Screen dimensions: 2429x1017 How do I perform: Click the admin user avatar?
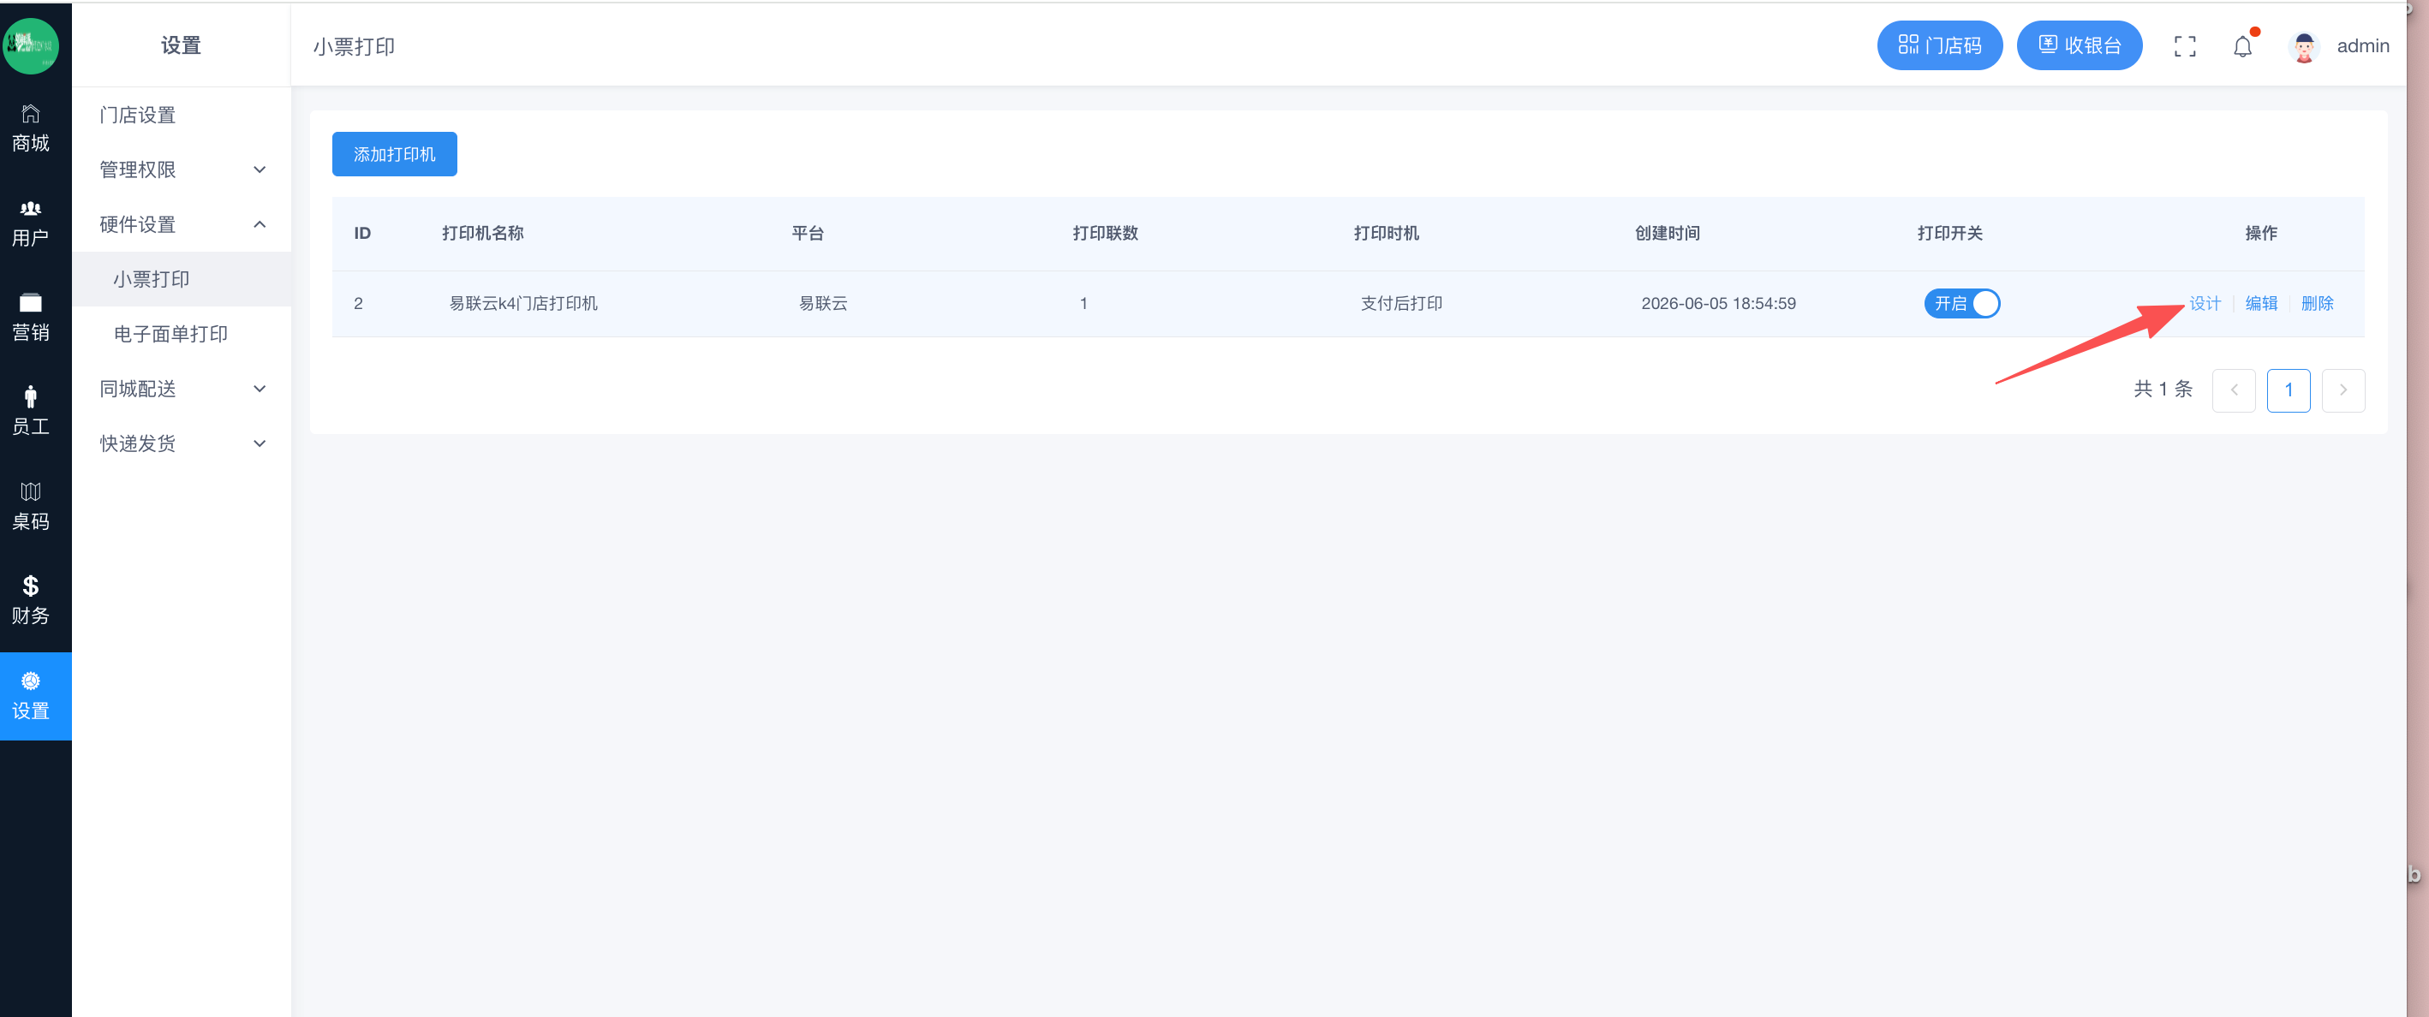pos(2304,46)
